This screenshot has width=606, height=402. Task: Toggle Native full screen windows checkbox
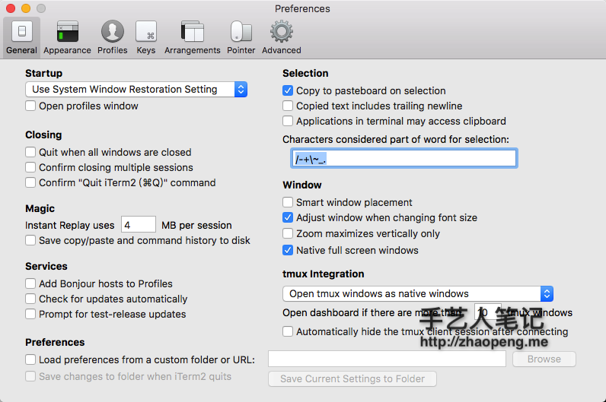(x=288, y=250)
